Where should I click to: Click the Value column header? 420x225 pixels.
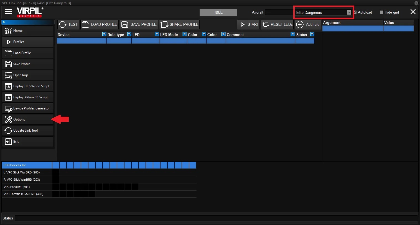click(x=398, y=22)
